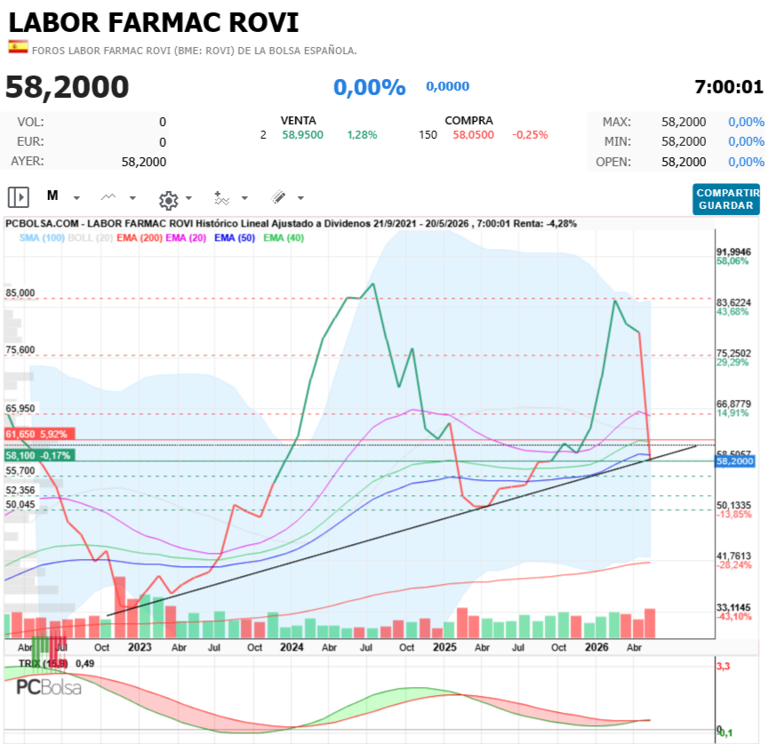
Task: Toggle the EMA (20) legend entry
Action: click(186, 238)
